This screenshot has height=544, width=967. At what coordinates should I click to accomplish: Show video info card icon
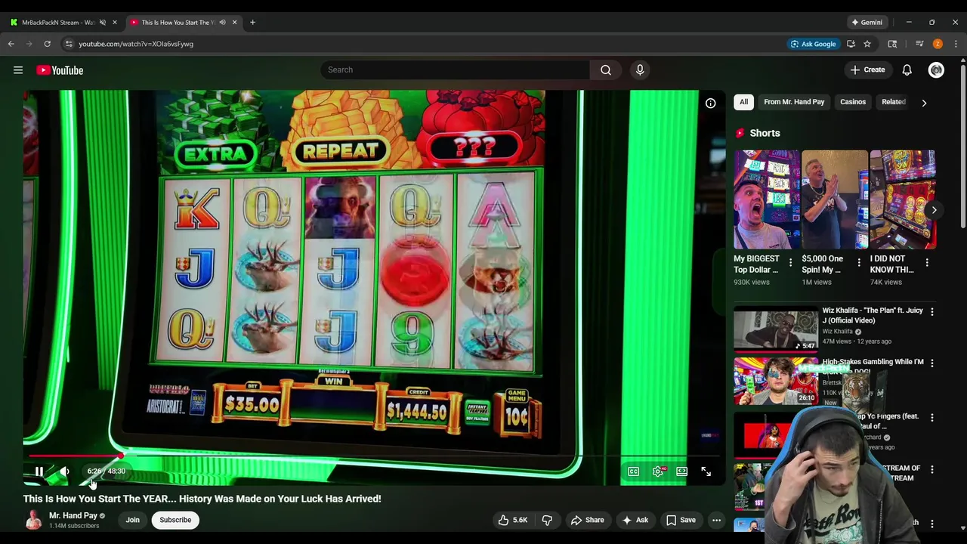coord(711,103)
